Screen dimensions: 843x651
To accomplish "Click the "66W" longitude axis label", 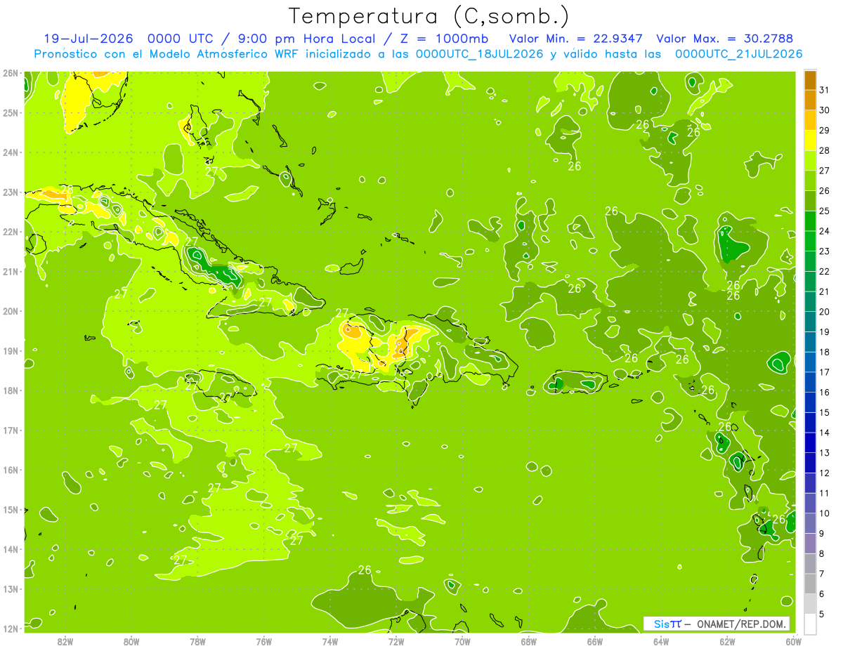I will 594,642.
